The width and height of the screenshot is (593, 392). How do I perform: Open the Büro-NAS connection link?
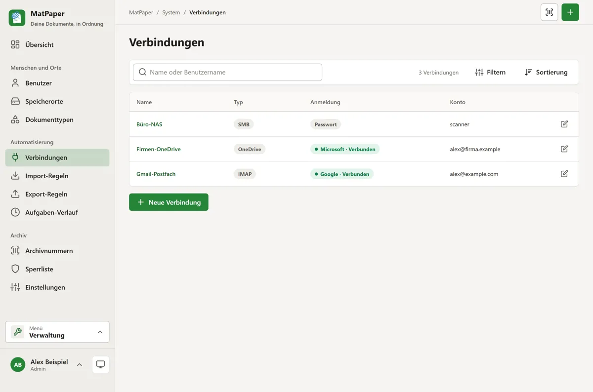[149, 124]
